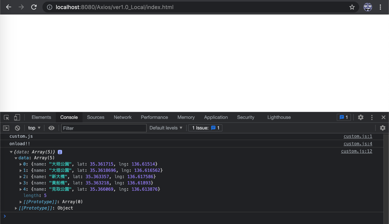This screenshot has width=389, height=224.
Task: Focus the console Filter input
Action: 104,128
